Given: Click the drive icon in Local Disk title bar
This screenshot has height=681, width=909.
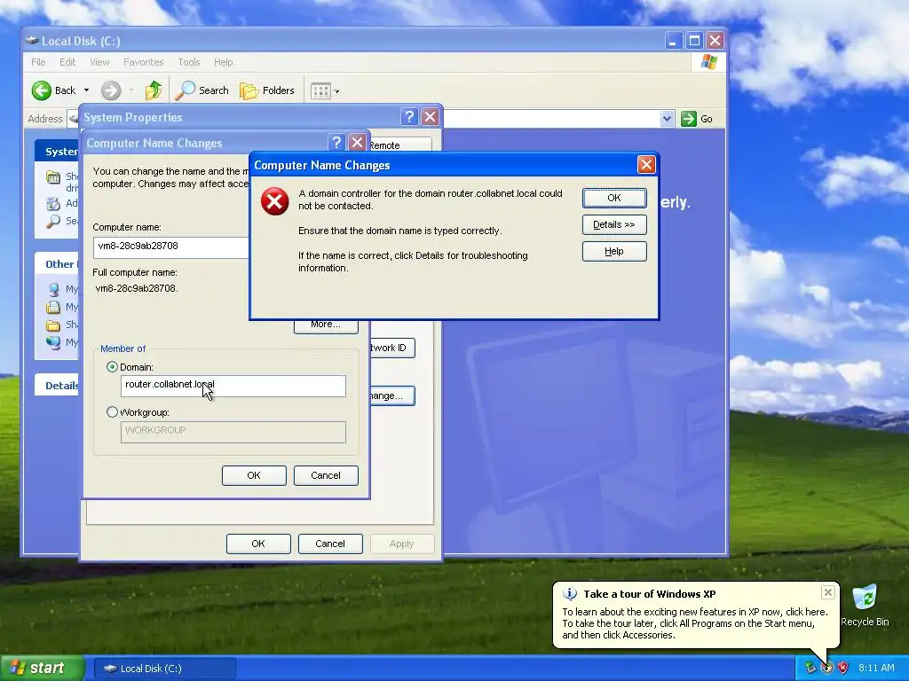Looking at the screenshot, I should coord(31,41).
